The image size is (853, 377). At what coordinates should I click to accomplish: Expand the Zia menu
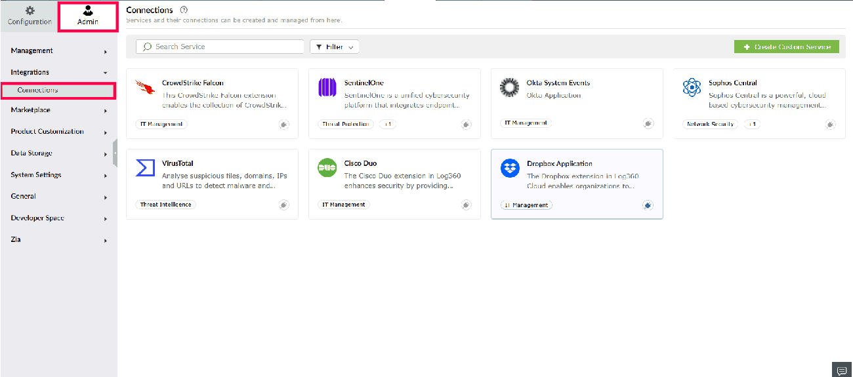pyautogui.click(x=59, y=240)
